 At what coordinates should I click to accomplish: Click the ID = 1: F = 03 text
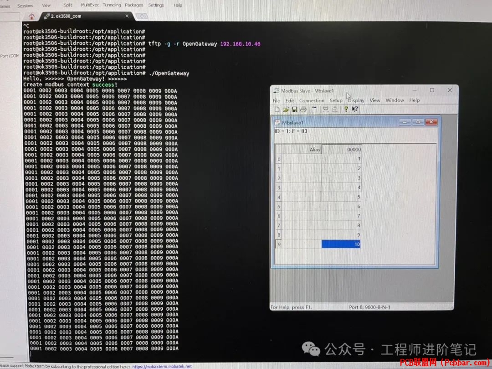291,131
